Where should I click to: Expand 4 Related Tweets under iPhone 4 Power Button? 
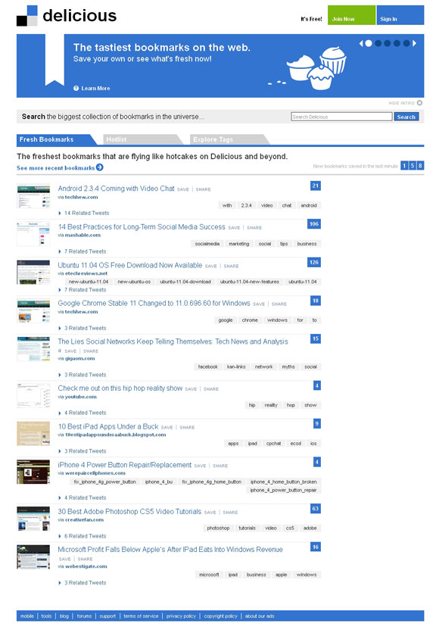pos(83,497)
